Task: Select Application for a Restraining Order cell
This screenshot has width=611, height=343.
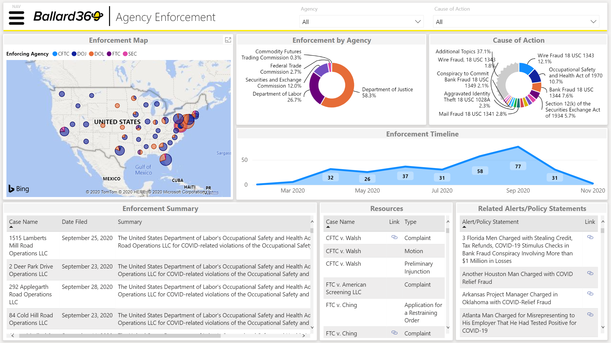Action: click(423, 313)
